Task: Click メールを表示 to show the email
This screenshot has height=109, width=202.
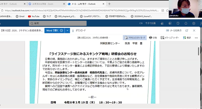Action: click(174, 30)
